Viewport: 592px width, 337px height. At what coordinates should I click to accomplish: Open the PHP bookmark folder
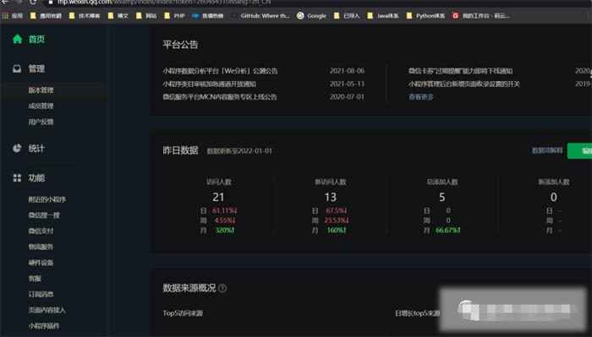point(174,15)
